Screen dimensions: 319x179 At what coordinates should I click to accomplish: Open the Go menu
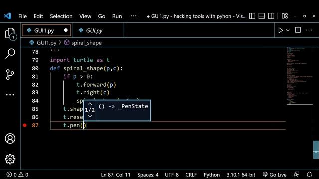click(x=102, y=16)
